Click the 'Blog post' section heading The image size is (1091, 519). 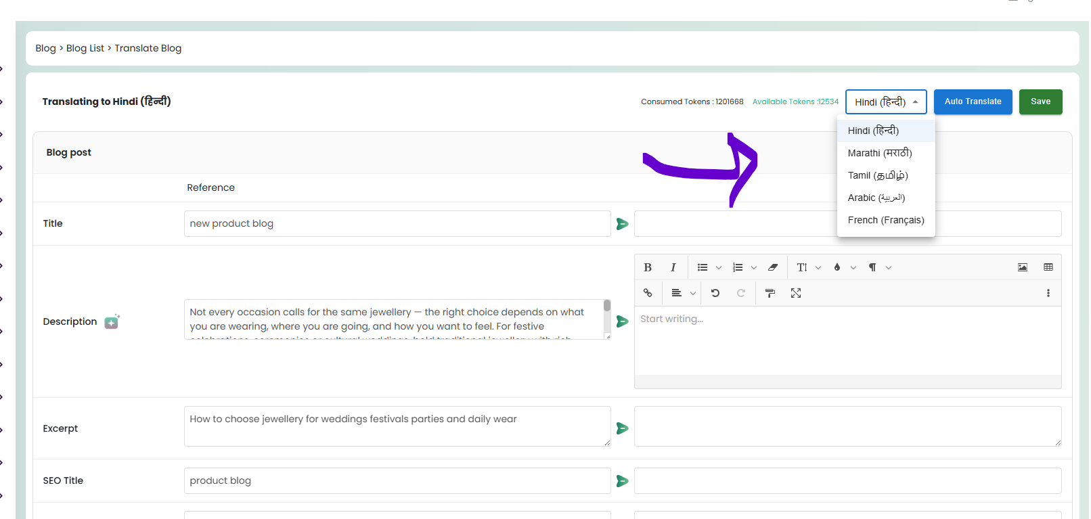pos(68,152)
